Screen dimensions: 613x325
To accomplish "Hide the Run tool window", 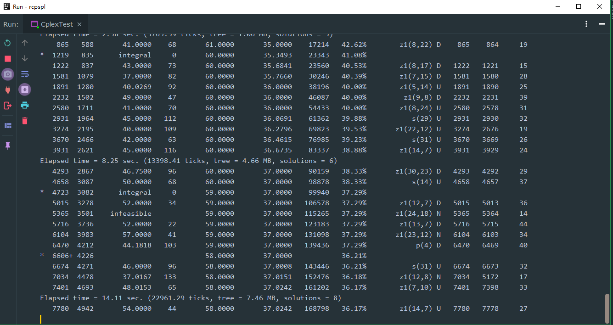I will click(x=602, y=24).
